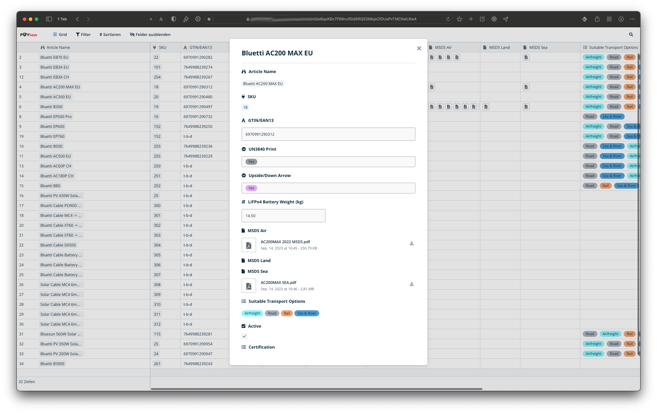Click the horizontal scrollbar at bottom
Viewport: 657px width, 413px height.
click(317, 389)
